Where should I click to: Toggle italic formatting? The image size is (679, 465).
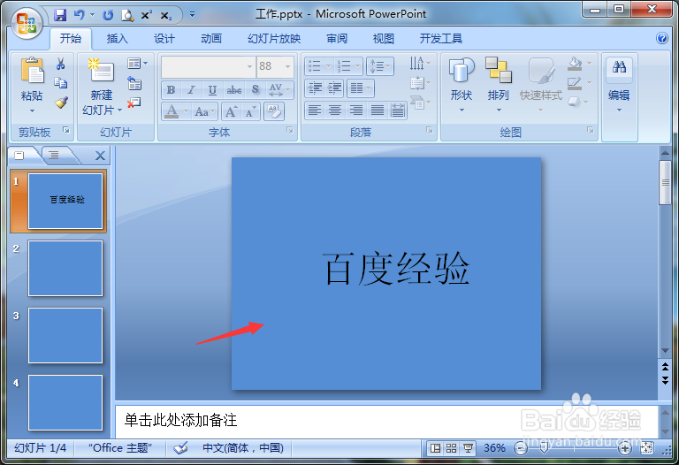point(191,89)
